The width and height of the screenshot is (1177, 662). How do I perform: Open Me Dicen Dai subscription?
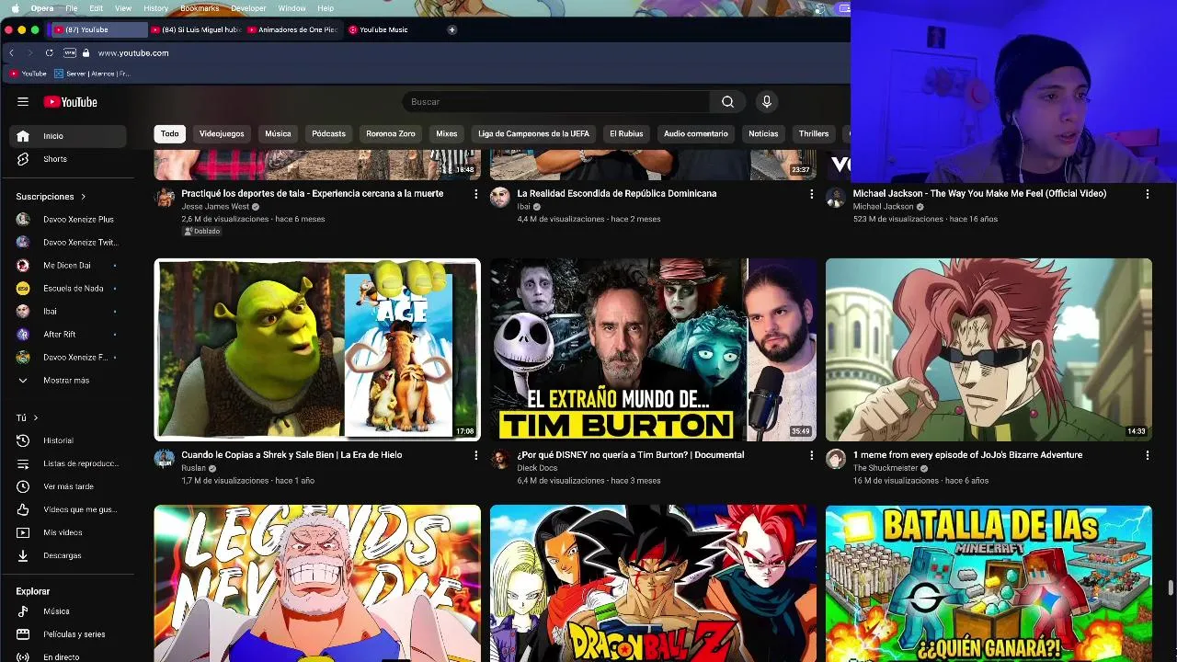tap(68, 266)
